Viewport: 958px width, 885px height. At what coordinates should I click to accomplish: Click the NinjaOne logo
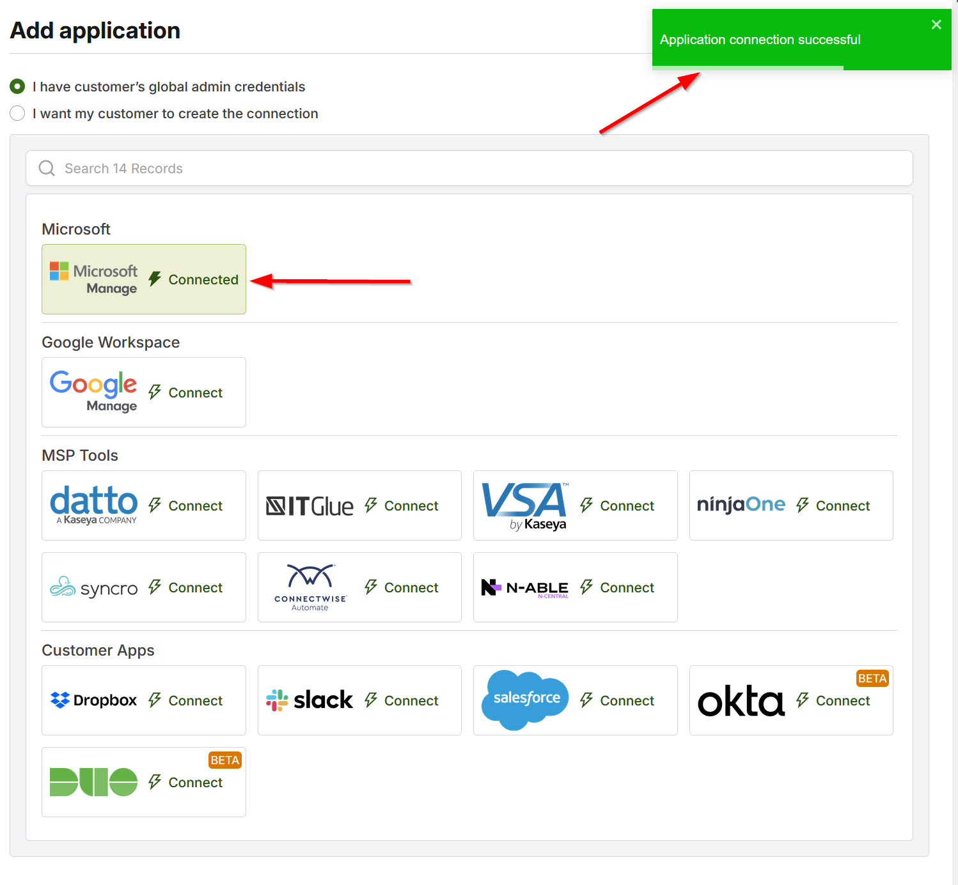pos(741,505)
